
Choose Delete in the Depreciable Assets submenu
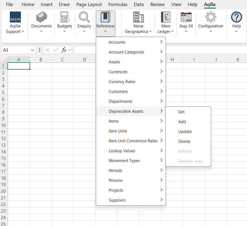[184, 142]
